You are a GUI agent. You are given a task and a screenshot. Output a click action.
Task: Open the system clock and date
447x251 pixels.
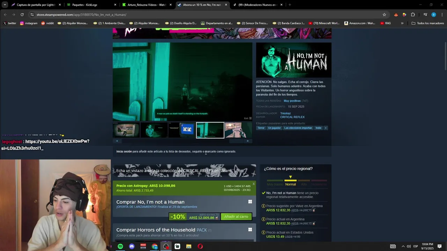pos(427,246)
